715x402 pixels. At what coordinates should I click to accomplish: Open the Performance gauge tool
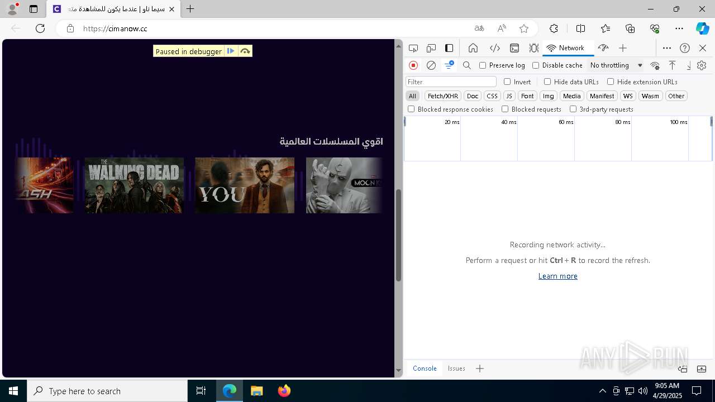[x=603, y=48]
